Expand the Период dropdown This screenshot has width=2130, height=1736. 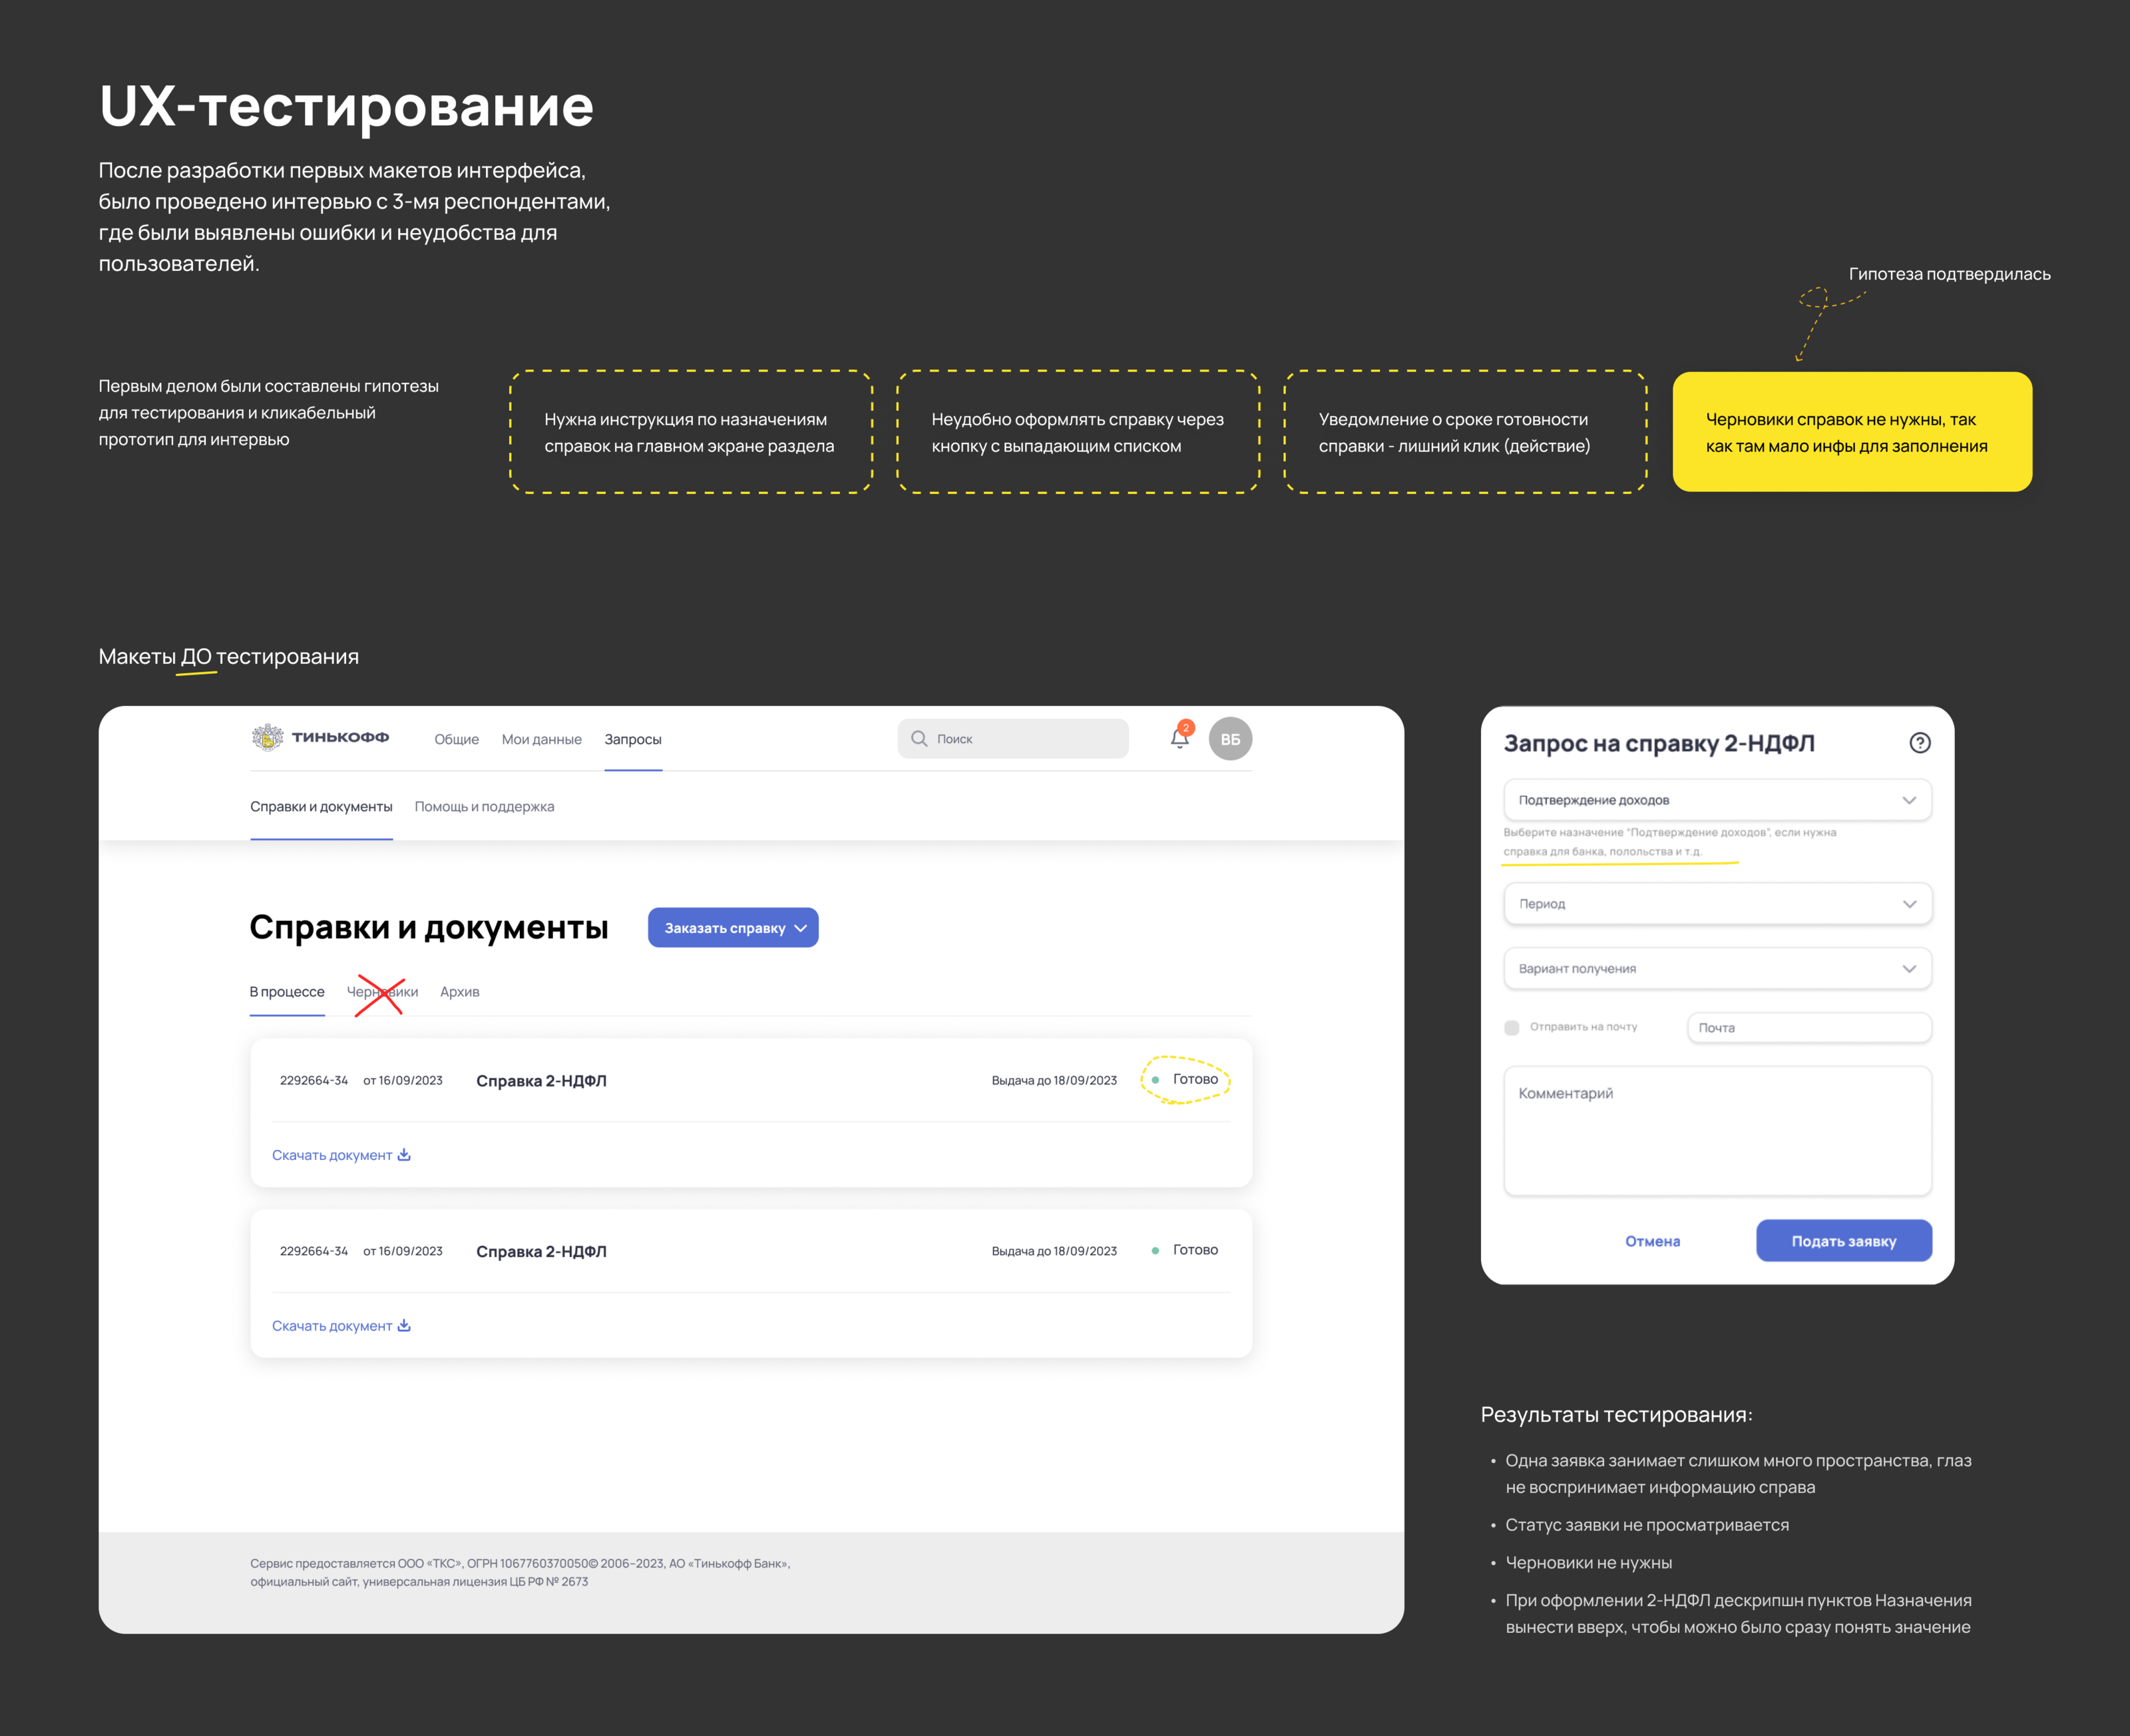(x=1716, y=904)
